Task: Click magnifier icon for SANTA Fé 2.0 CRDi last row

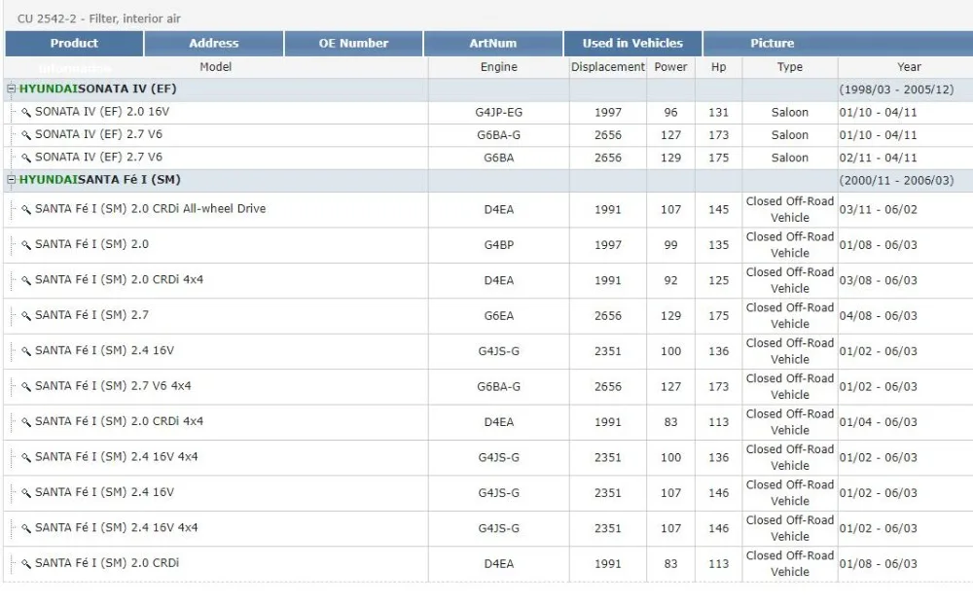Action: click(26, 563)
